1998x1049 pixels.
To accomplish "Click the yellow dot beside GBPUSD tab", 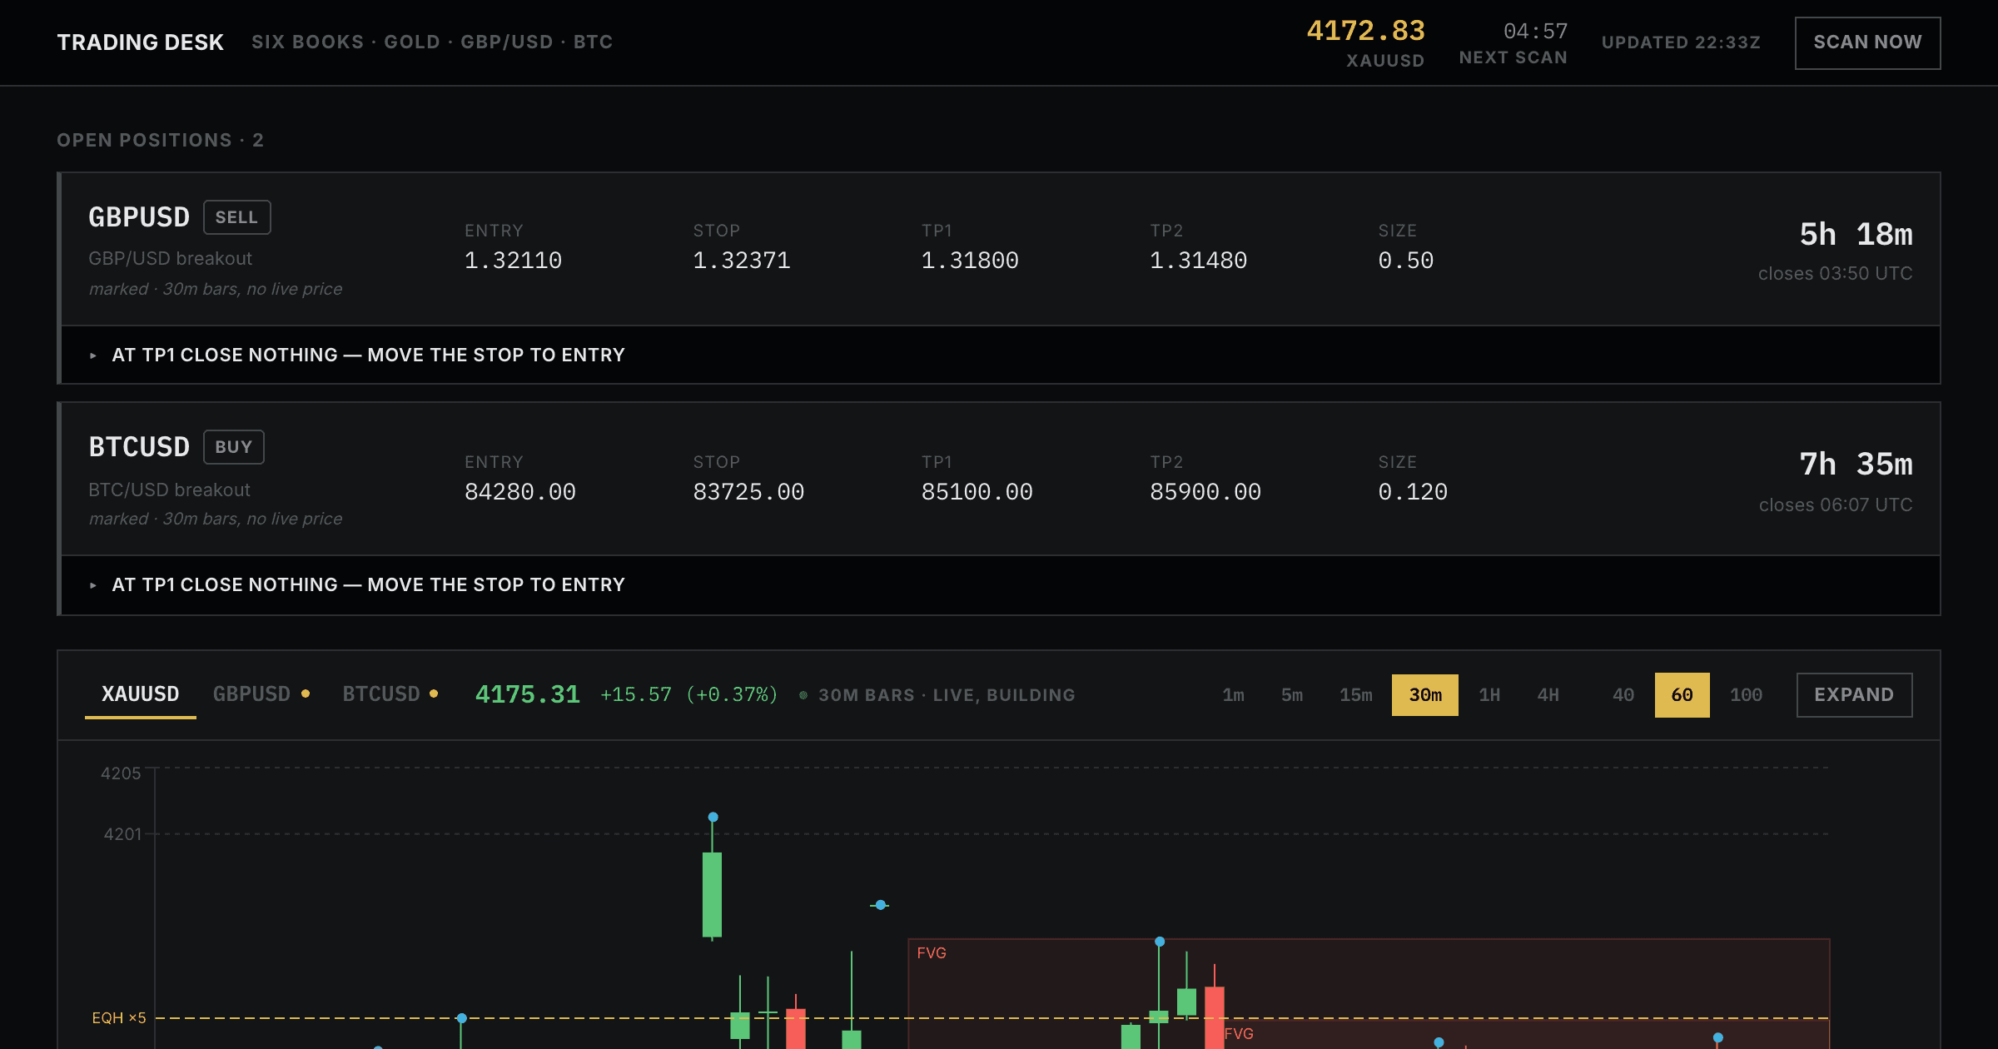I will [306, 694].
